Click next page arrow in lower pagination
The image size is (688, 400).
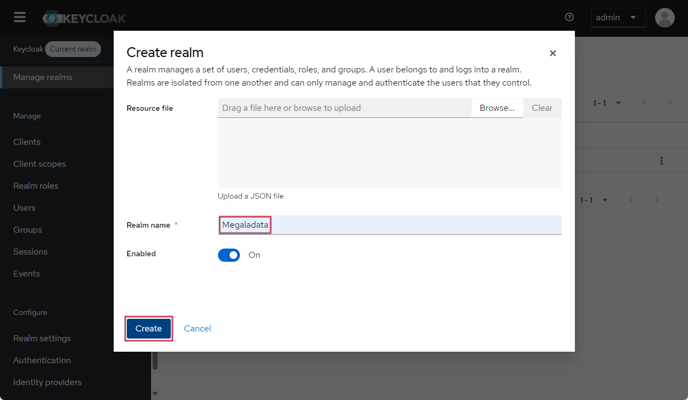coord(657,200)
